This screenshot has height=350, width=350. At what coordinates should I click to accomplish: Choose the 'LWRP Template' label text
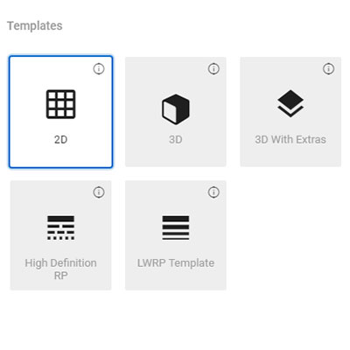tap(176, 263)
